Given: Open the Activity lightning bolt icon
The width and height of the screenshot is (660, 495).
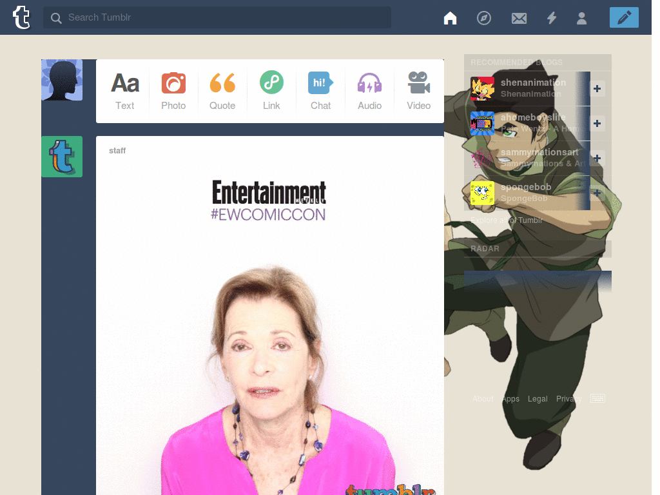Looking at the screenshot, I should (x=552, y=17).
